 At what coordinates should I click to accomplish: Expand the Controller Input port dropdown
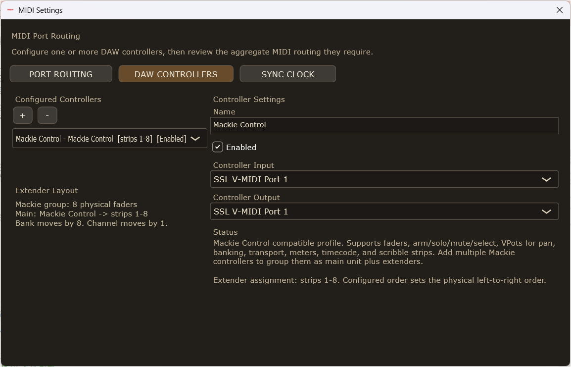[x=384, y=179]
